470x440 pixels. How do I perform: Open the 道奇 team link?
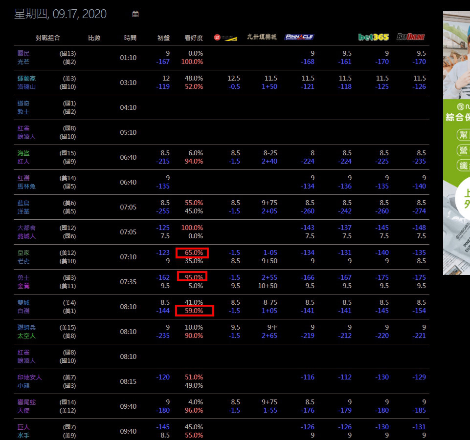pyautogui.click(x=23, y=103)
